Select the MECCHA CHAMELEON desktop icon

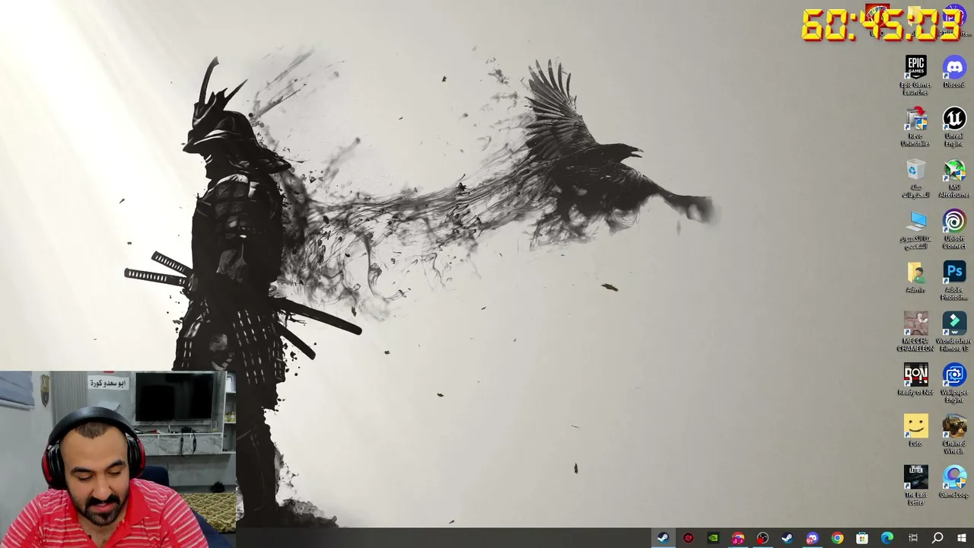pos(915,332)
